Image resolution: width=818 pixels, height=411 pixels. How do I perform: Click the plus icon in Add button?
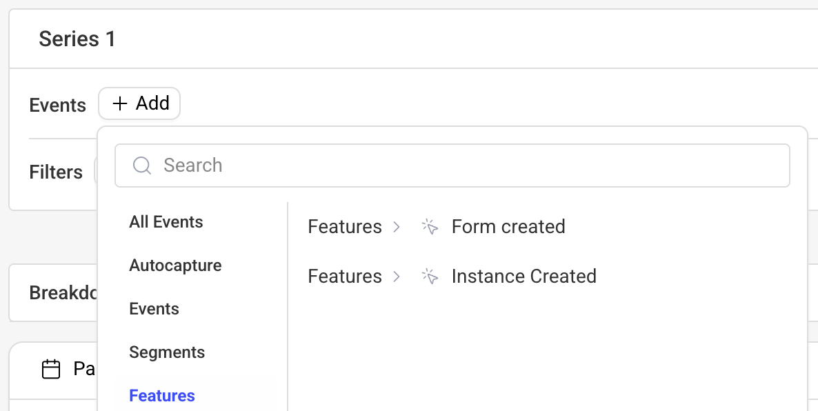[x=120, y=103]
